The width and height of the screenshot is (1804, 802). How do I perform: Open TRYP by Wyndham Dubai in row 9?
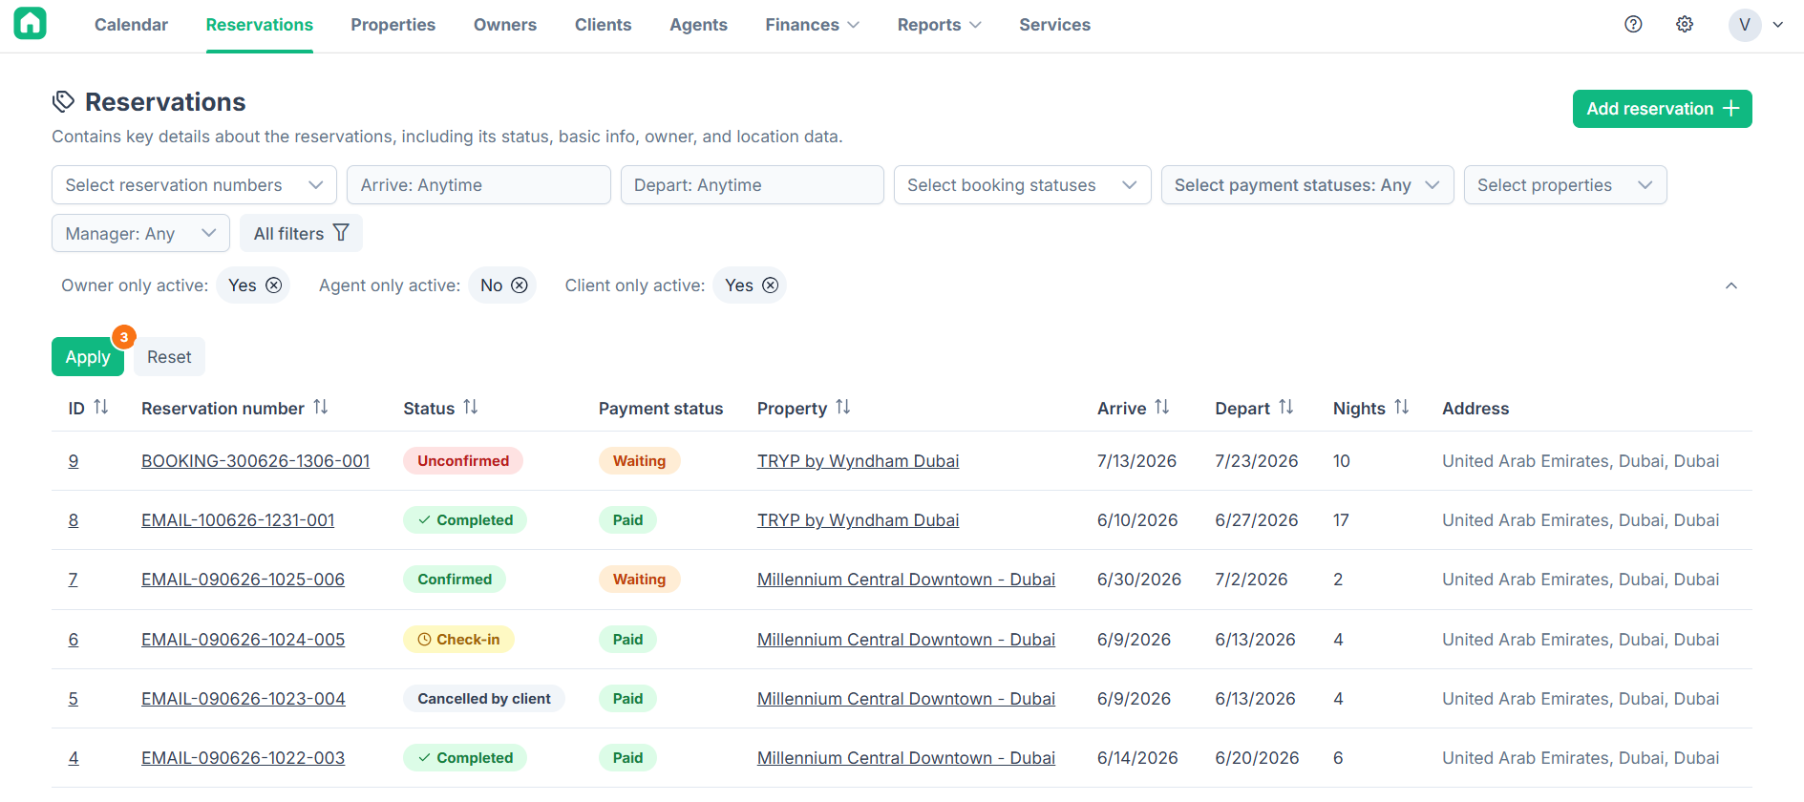[x=858, y=461]
